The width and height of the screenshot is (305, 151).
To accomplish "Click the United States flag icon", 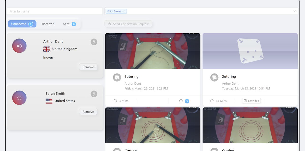I will 49,101.
